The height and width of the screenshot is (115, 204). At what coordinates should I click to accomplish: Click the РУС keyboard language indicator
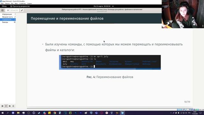click(189, 113)
